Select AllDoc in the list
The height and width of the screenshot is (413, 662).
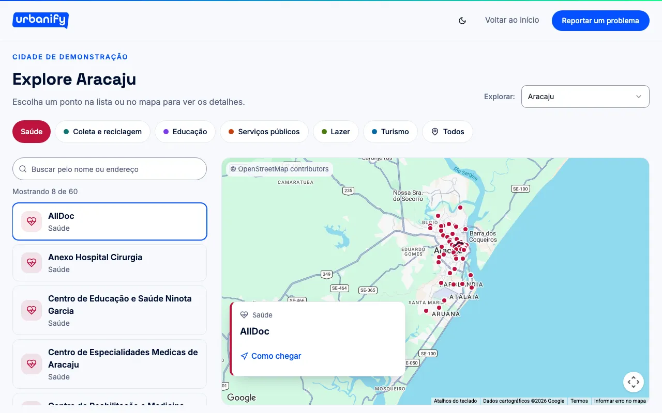click(110, 221)
